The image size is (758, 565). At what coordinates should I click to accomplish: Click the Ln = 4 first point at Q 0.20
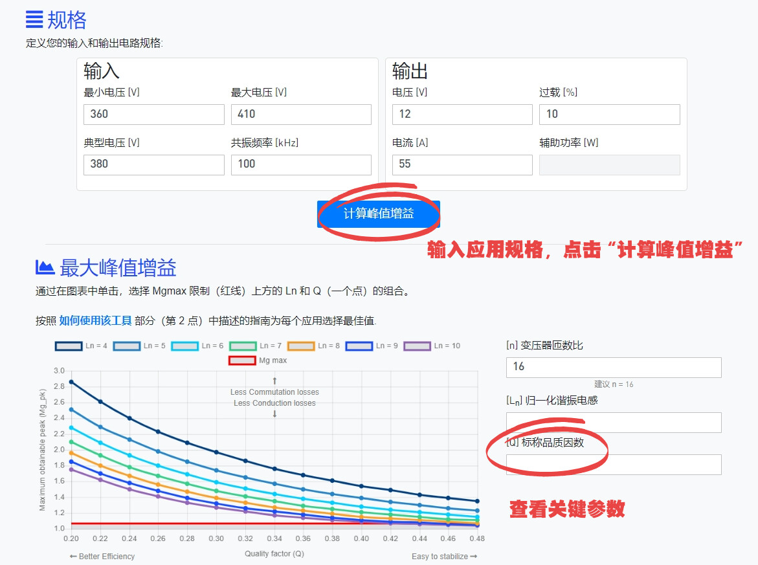click(72, 382)
